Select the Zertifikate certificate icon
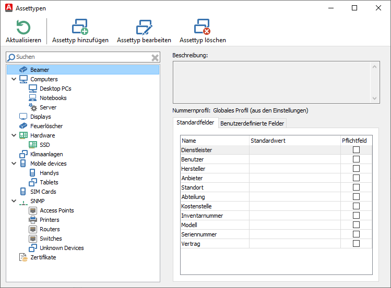Viewport: 391px width, 288px height. tap(23, 257)
